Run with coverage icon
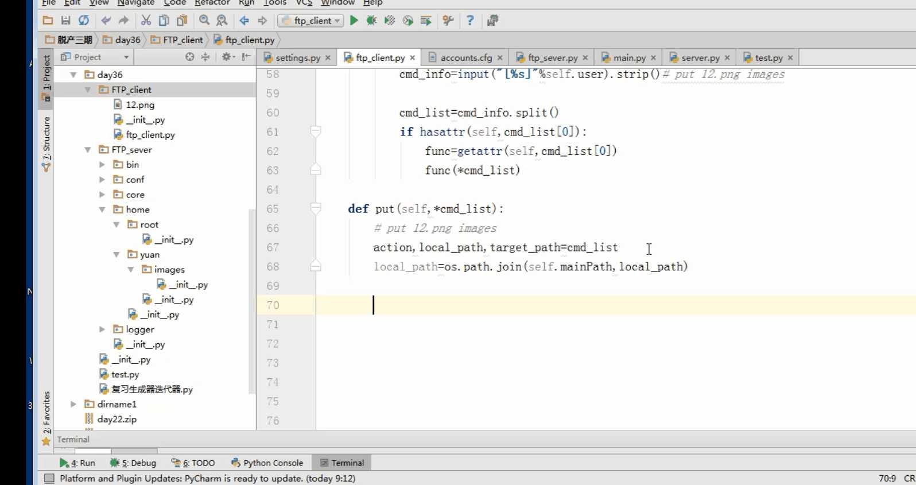The height and width of the screenshot is (485, 916). pyautogui.click(x=390, y=21)
